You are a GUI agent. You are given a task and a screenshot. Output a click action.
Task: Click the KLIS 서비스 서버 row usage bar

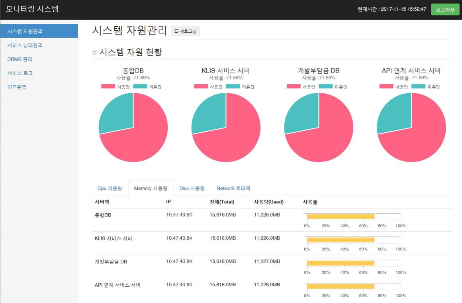point(341,240)
